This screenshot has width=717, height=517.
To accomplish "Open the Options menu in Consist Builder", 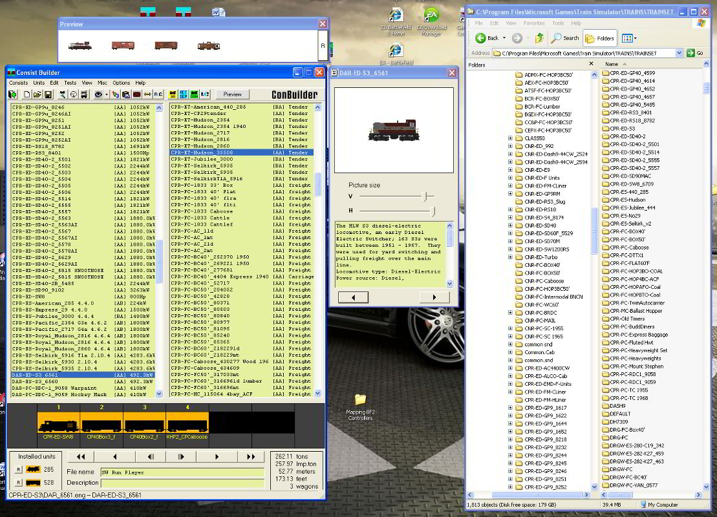I will pos(121,83).
